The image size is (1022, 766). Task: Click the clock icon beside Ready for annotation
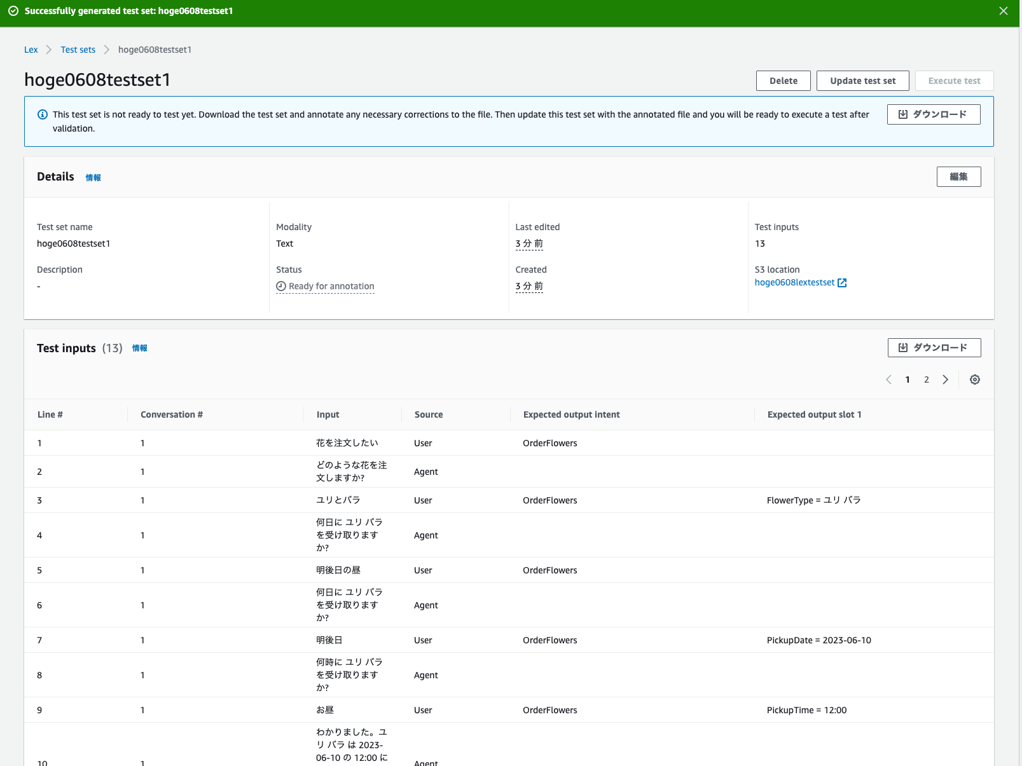[280, 286]
